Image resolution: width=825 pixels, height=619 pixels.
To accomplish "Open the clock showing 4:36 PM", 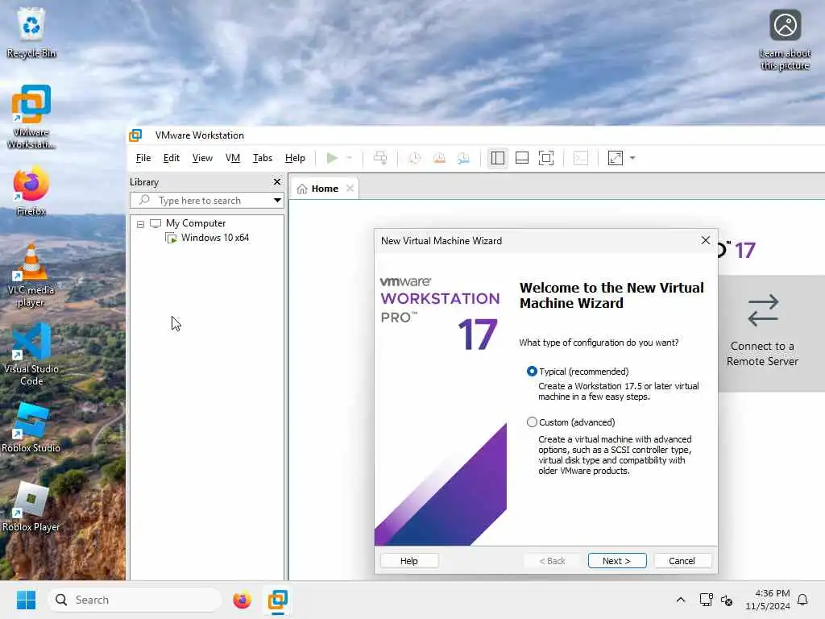I will tap(768, 600).
